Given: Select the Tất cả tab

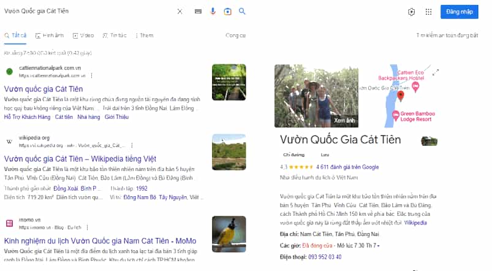Looking at the screenshot, I should click(x=15, y=36).
